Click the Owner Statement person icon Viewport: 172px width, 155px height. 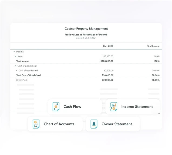[94, 124]
